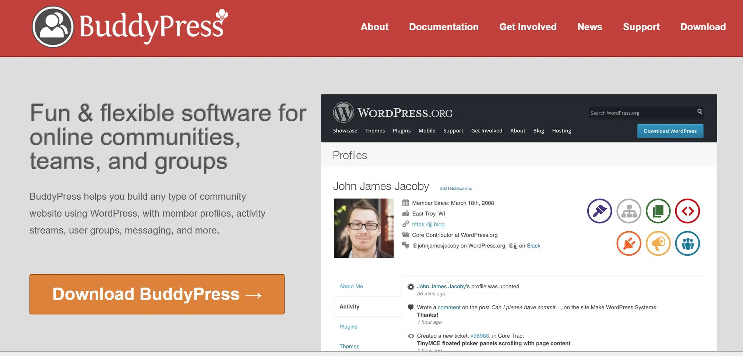Open the Documentation menu item
This screenshot has width=743, height=356.
click(x=444, y=27)
